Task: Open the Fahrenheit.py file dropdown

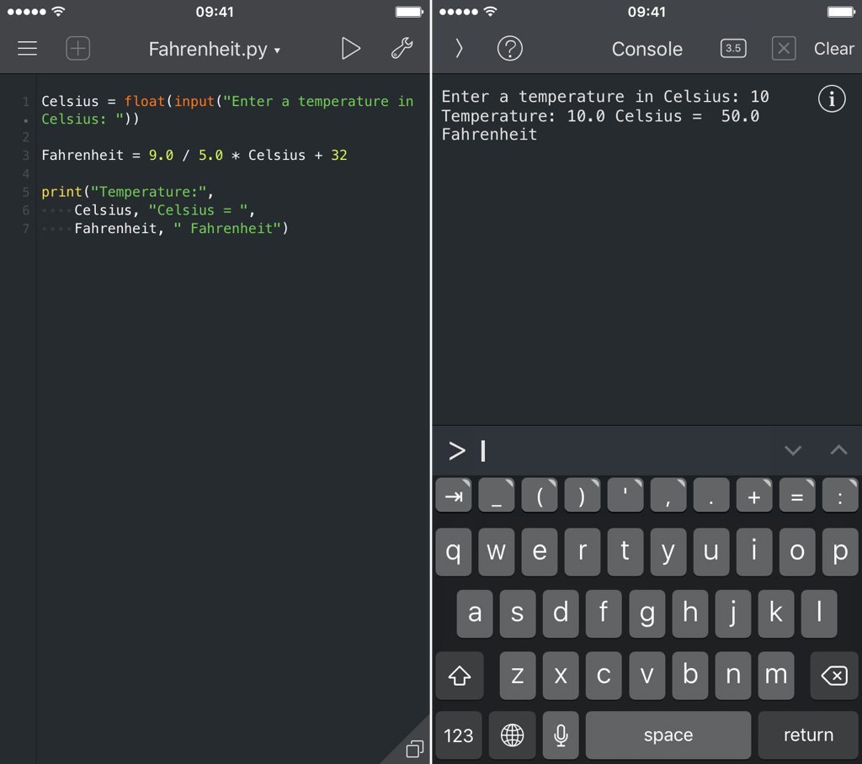Action: coord(215,50)
